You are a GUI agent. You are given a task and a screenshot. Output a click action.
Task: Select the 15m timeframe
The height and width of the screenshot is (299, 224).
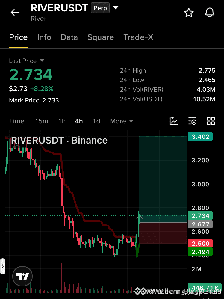pos(42,121)
